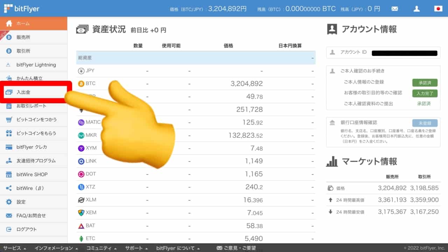
Task: Click the 入力完了 status button
Action: (x=425, y=93)
